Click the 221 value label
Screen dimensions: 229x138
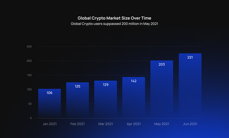coord(190,57)
